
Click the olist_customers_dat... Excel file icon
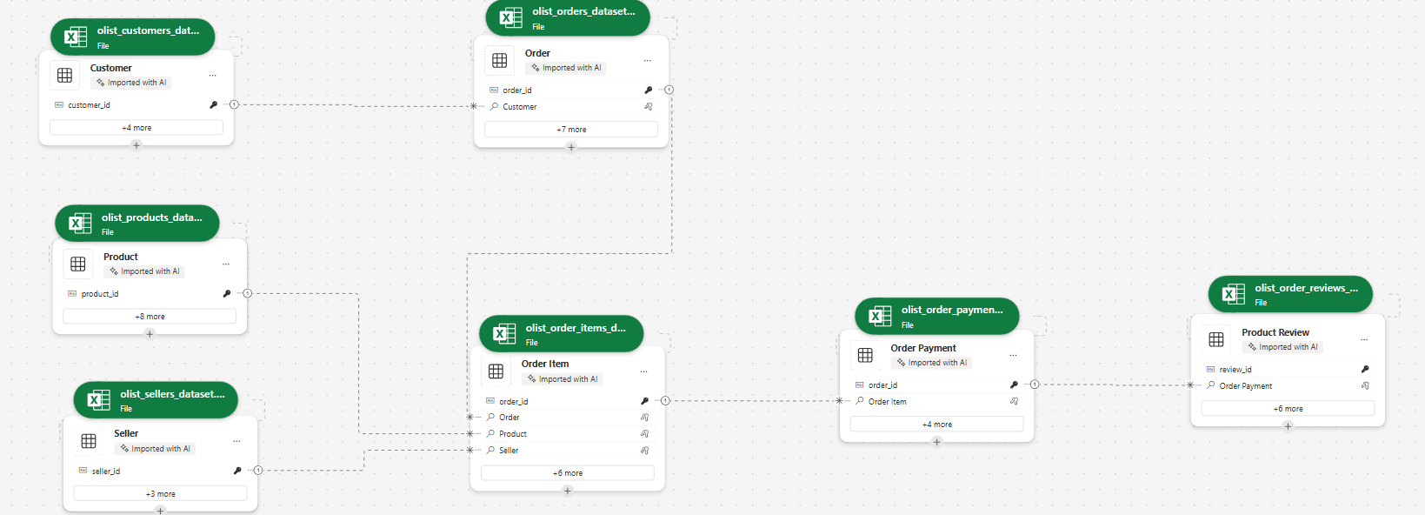click(x=77, y=37)
